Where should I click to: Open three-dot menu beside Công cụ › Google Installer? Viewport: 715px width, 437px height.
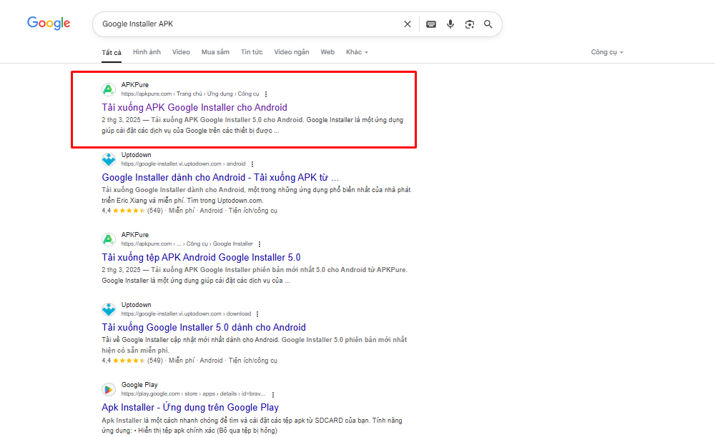point(260,244)
